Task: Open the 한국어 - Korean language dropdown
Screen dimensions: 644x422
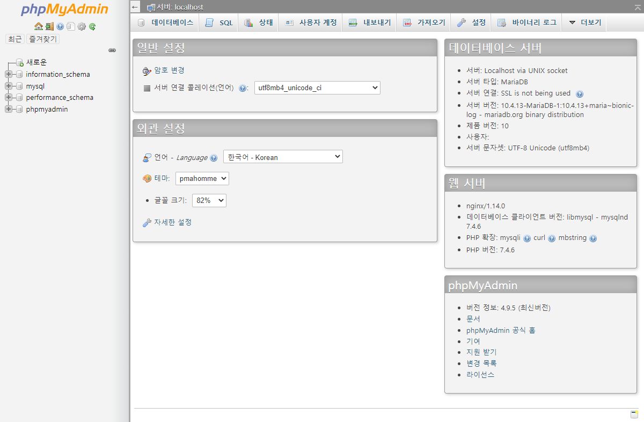Action: coord(283,157)
